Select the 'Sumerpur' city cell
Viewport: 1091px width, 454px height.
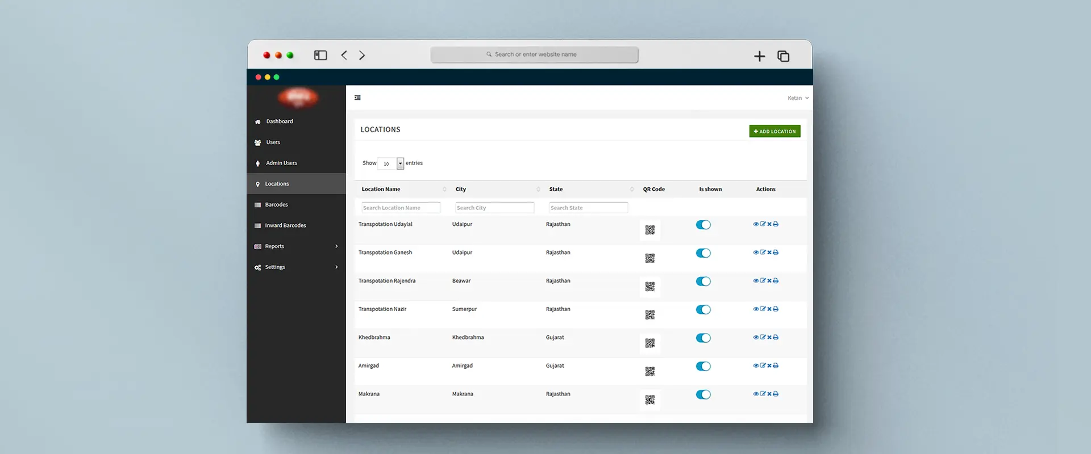[464, 309]
